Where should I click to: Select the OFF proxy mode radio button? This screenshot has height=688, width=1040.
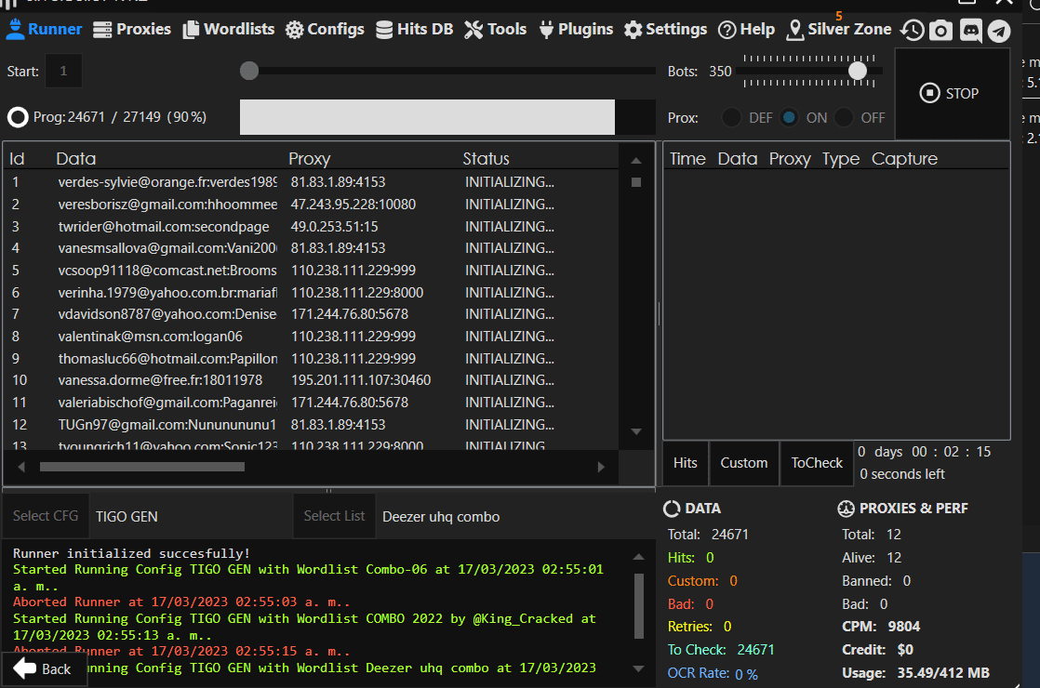click(844, 118)
